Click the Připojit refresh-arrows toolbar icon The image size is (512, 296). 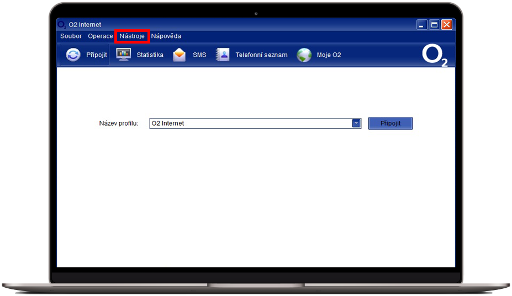coord(73,55)
